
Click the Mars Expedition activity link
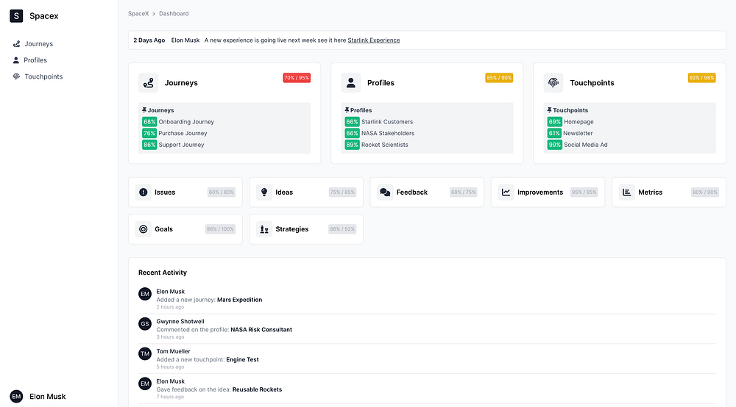tap(240, 300)
